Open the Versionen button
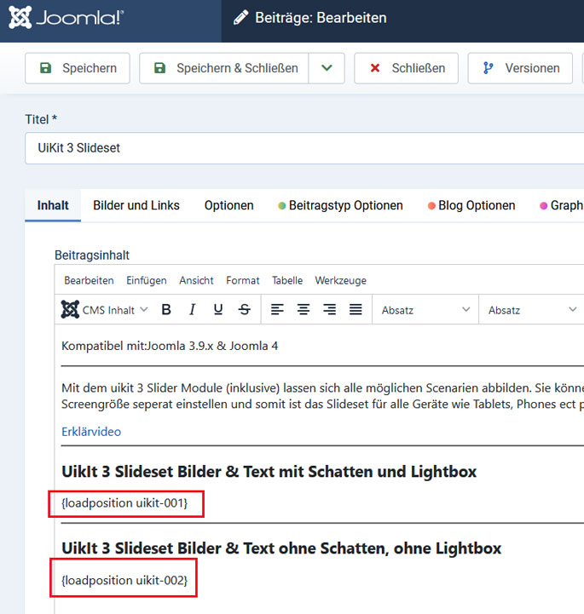This screenshot has width=584, height=614. click(520, 68)
